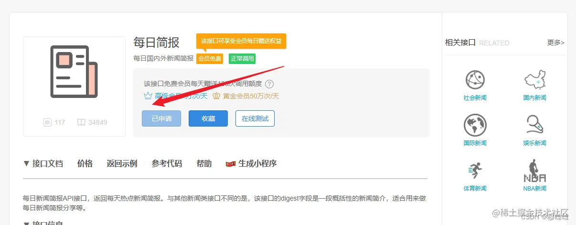Screen dimensions: 576x225
Task: Open the 国际新闻 earth icon
Action: tap(475, 126)
